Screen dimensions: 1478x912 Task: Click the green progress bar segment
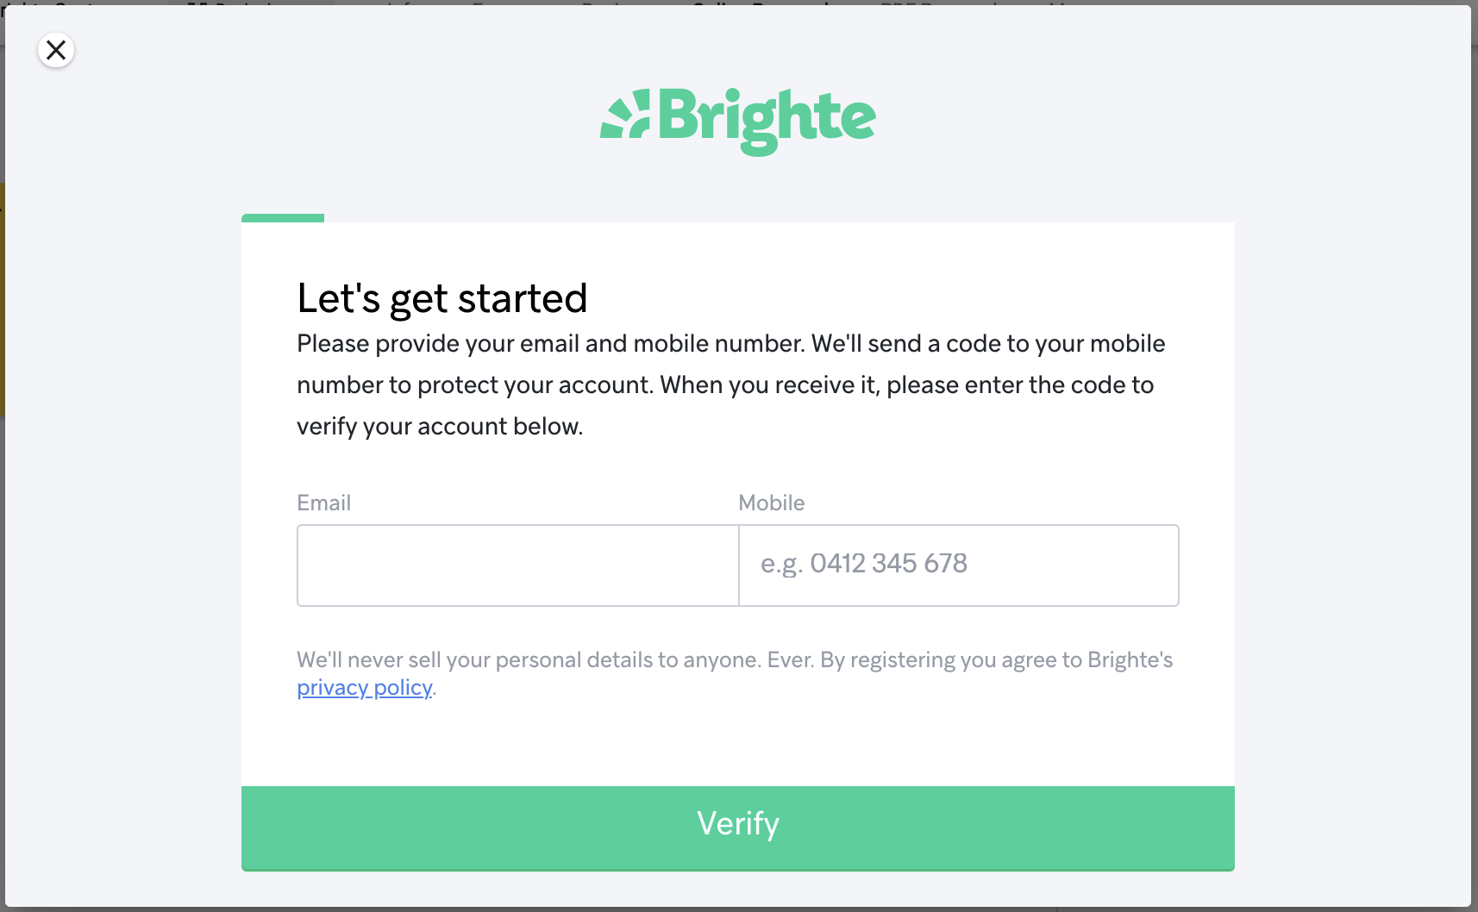point(283,218)
